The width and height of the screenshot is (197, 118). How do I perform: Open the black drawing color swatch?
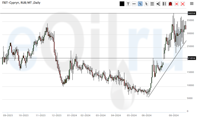click(x=122, y=4)
